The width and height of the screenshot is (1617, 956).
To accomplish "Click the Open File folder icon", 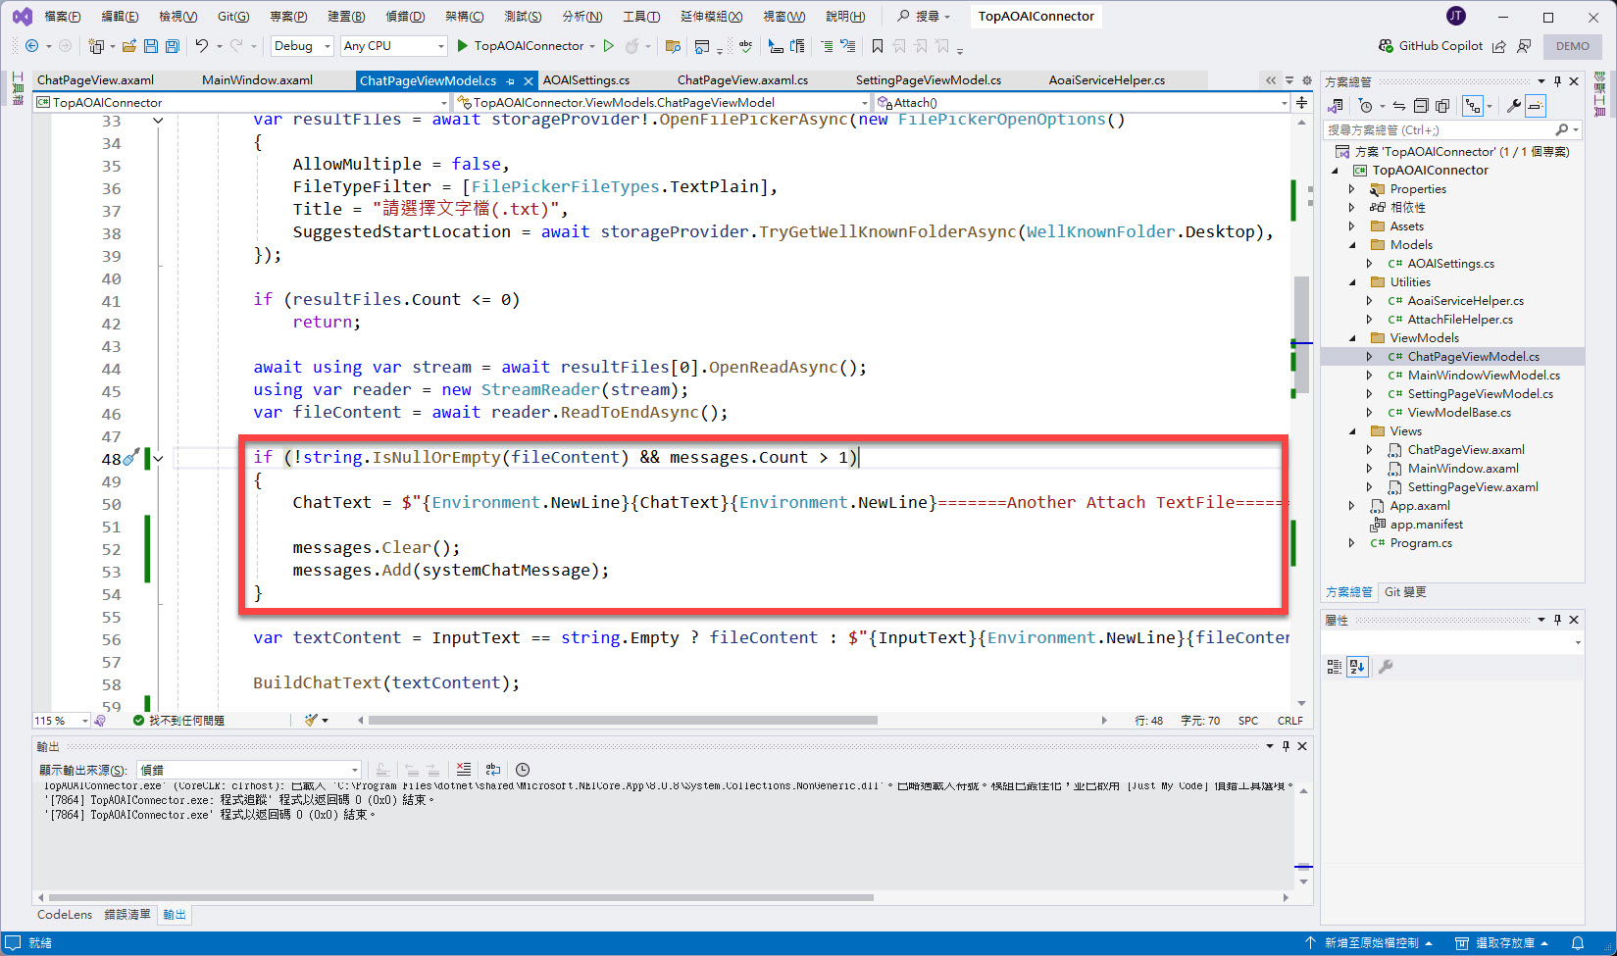I will (x=129, y=46).
